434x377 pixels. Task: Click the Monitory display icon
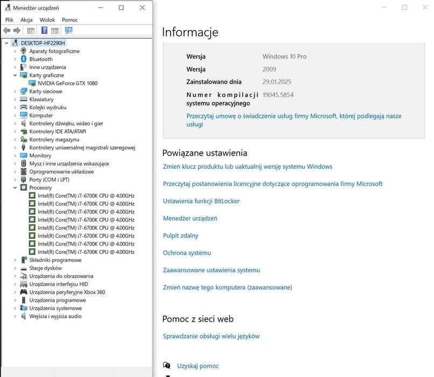[24, 155]
